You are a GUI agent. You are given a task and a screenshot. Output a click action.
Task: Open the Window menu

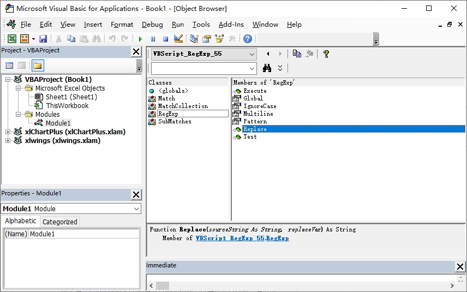pyautogui.click(x=265, y=25)
